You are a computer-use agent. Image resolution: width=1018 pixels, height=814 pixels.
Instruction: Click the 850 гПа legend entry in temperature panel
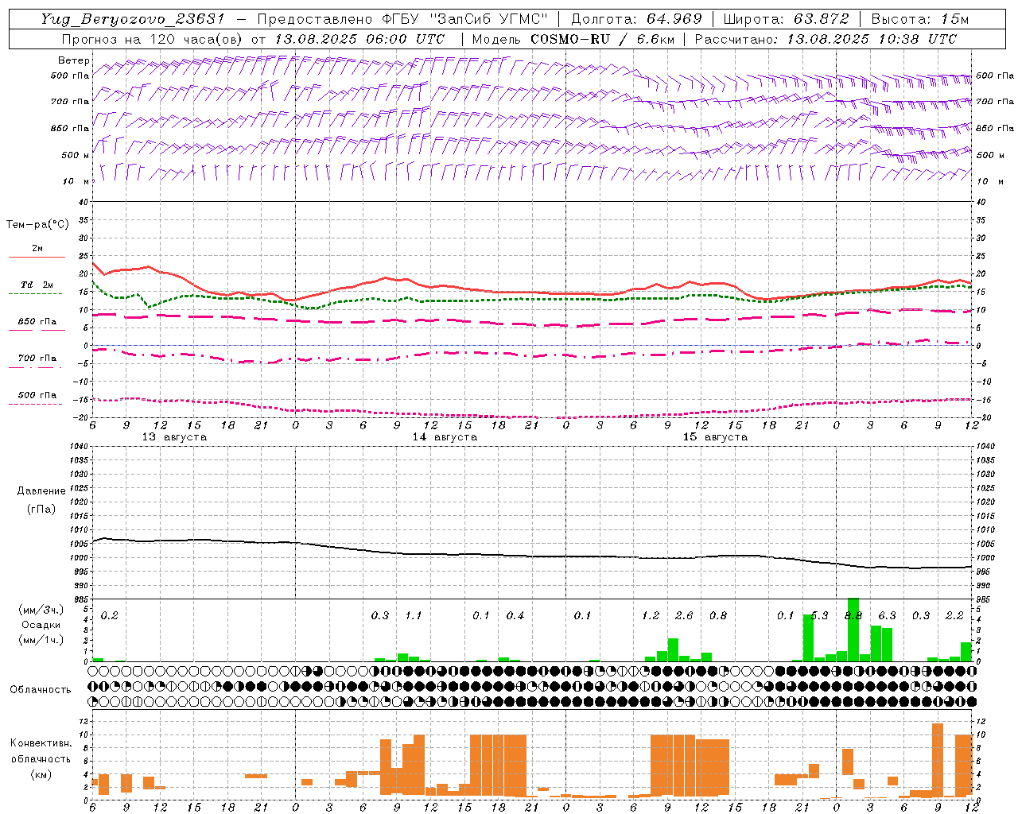37,322
